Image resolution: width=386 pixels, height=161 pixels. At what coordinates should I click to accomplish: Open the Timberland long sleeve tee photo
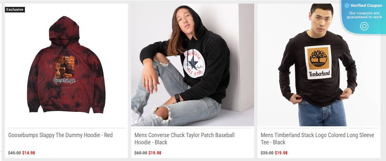tap(319, 65)
